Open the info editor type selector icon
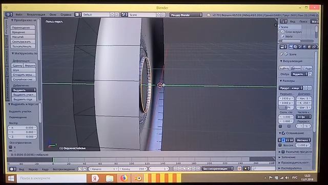The height and width of the screenshot is (185, 328). coord(9,14)
